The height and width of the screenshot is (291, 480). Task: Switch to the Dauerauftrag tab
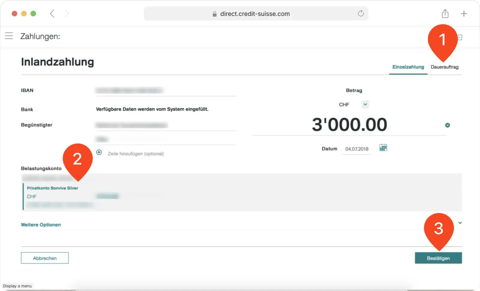445,67
